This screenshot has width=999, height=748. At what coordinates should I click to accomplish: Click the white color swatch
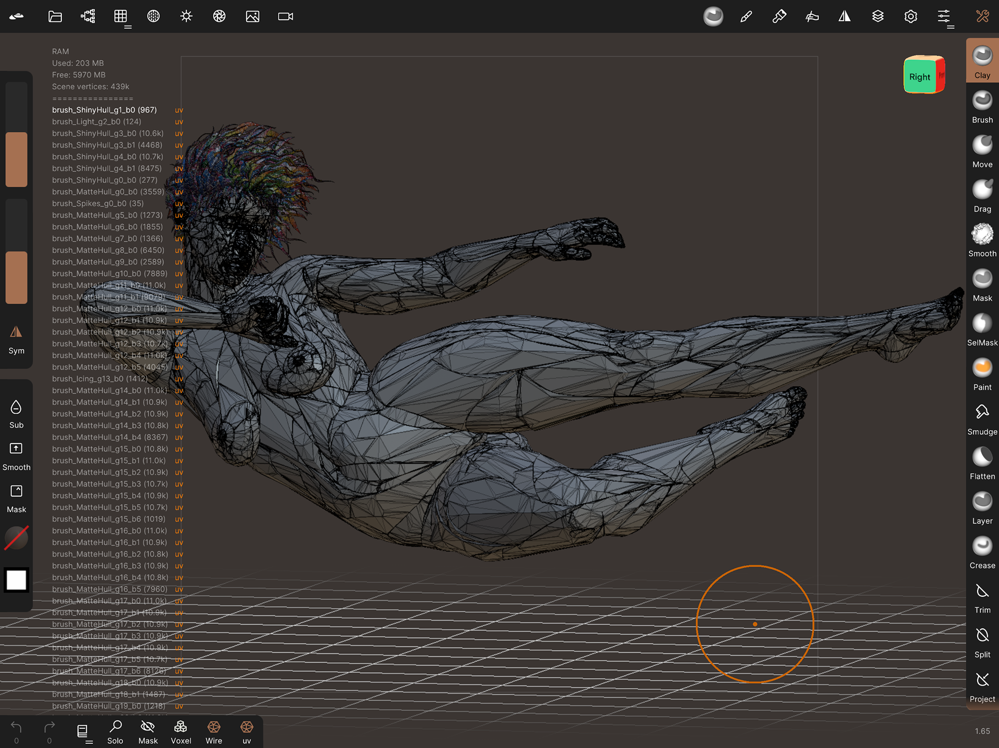(x=16, y=580)
